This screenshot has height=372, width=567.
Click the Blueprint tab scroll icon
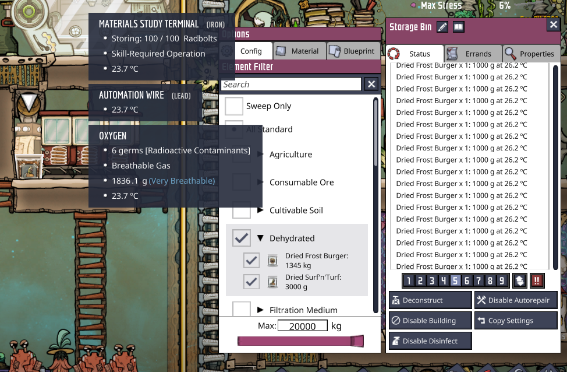coord(335,51)
